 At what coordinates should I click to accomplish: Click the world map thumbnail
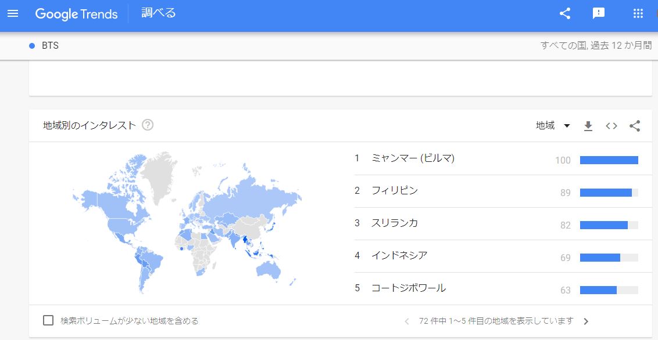[187, 223]
